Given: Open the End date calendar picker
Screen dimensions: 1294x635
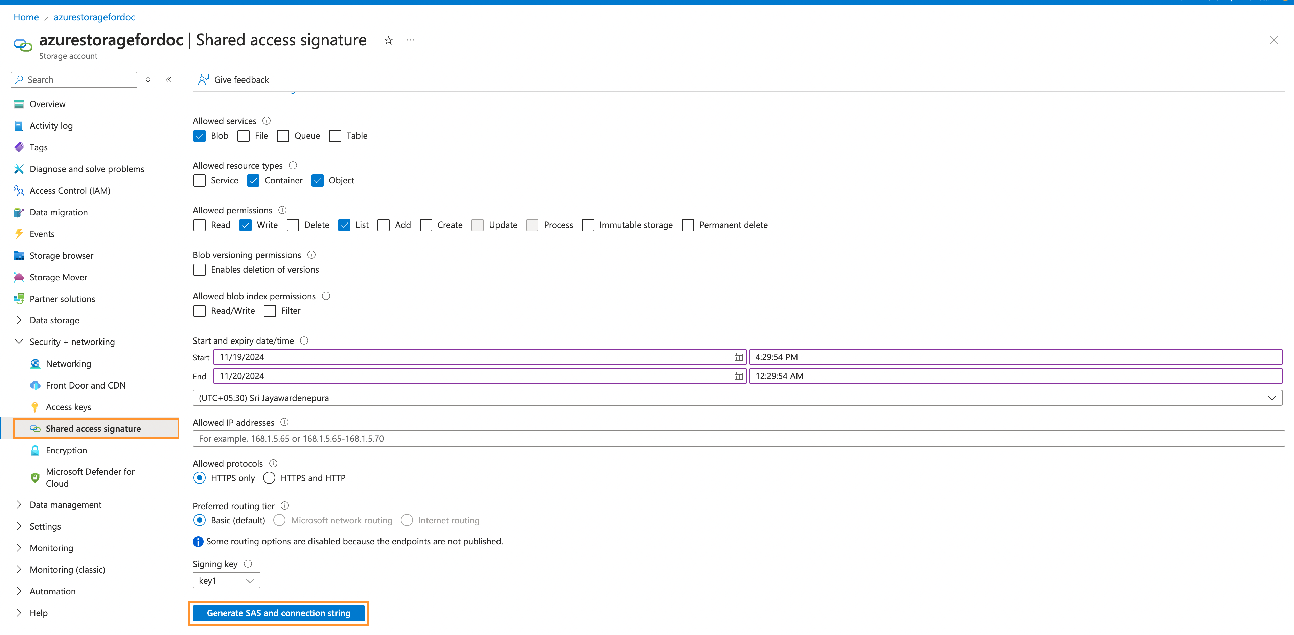Looking at the screenshot, I should tap(738, 376).
